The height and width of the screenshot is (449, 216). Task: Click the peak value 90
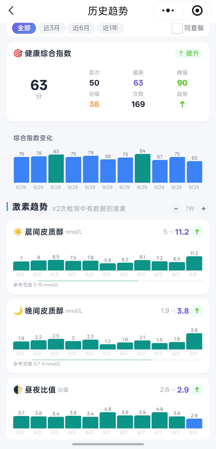(x=182, y=83)
